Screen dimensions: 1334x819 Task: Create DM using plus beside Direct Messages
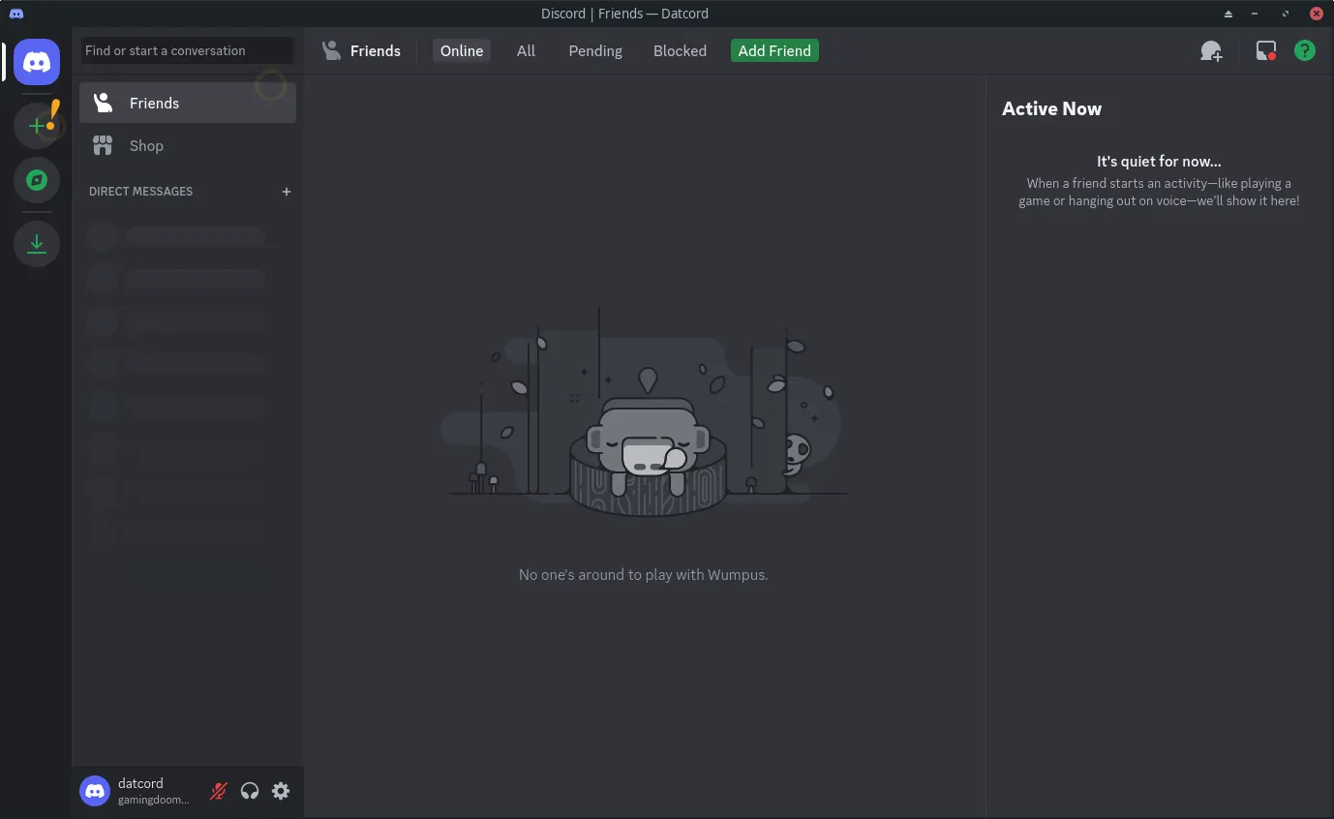(x=287, y=192)
